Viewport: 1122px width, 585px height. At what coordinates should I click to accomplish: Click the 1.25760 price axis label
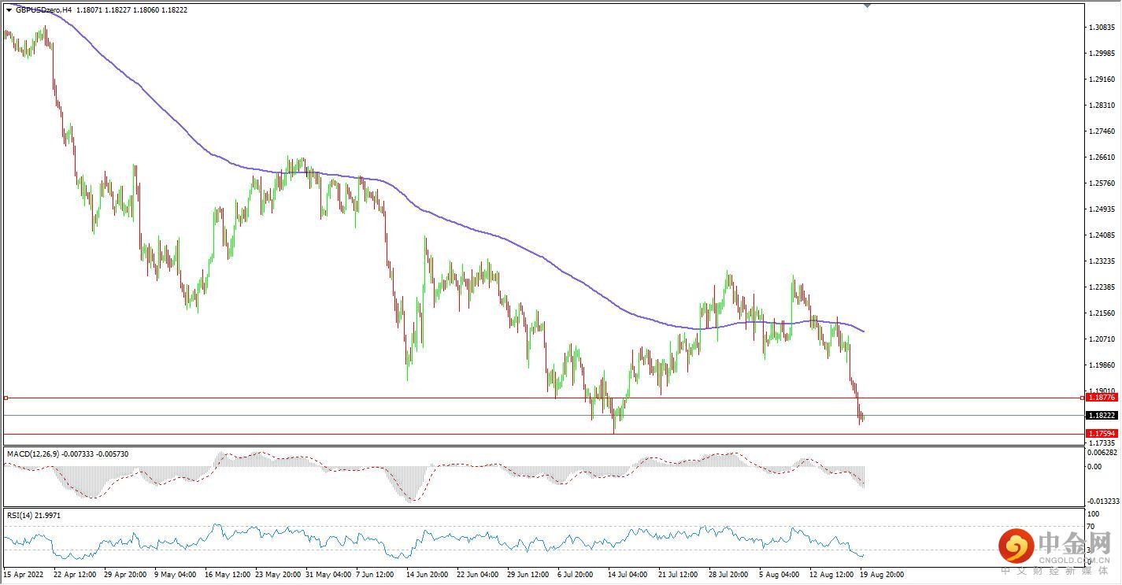[1102, 183]
